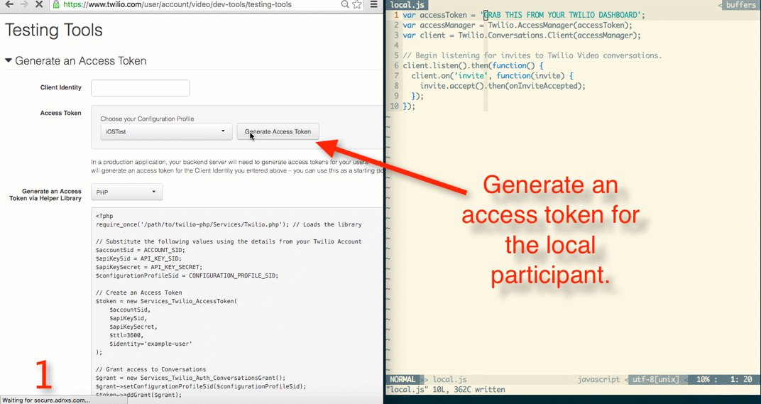Click 'var client' line in local.js

tap(522, 36)
